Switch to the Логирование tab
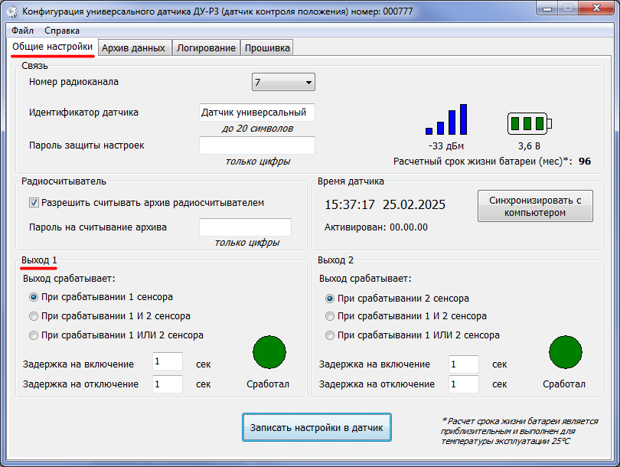This screenshot has width=620, height=467. tap(206, 47)
